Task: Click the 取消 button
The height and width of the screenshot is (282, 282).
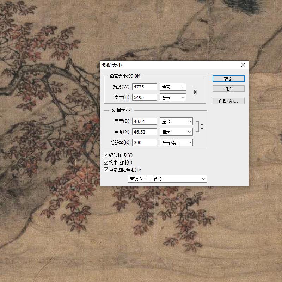Action: pos(228,89)
